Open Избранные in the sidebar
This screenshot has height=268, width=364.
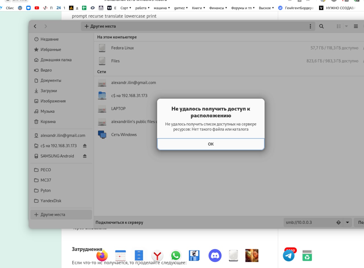coord(61,50)
